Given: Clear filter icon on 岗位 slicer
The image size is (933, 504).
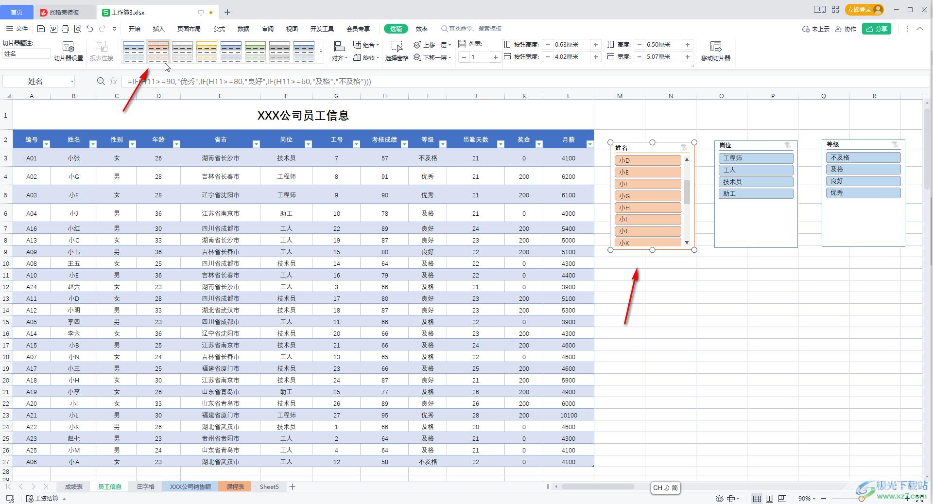Looking at the screenshot, I should click(x=788, y=145).
